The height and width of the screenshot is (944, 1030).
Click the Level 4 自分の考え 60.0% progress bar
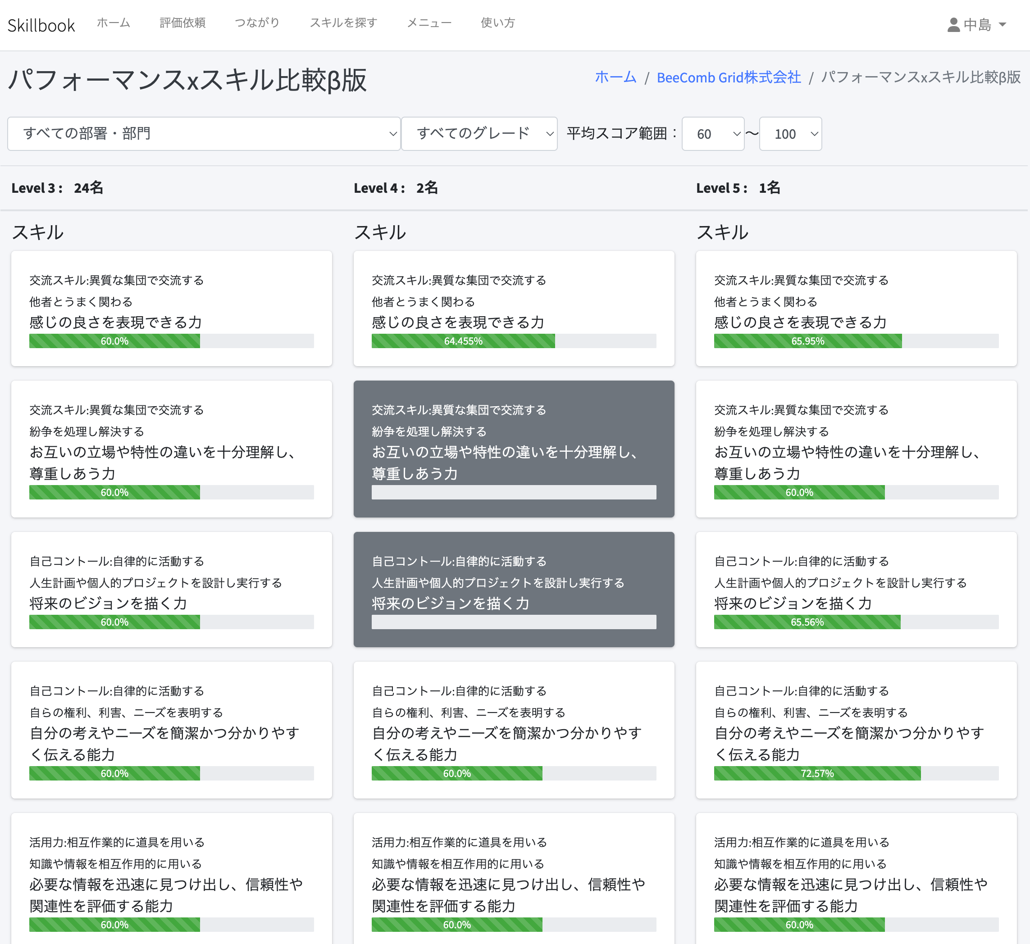point(514,773)
